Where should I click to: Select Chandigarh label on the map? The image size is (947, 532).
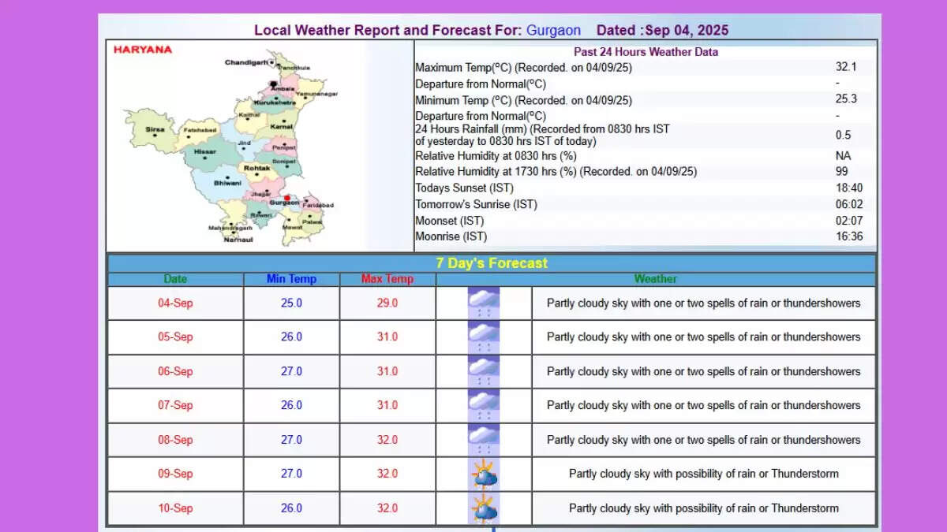click(x=245, y=62)
